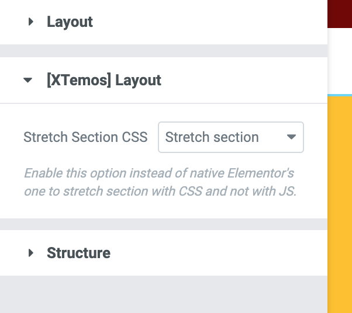The width and height of the screenshot is (352, 313).
Task: Click the italic help text about stretching with CSS
Action: tap(159, 182)
